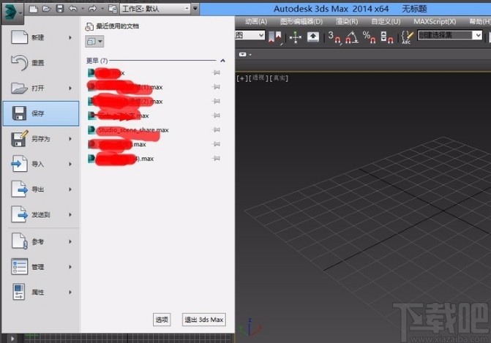Click the Select and Manipulate crosshair icon

(296, 37)
